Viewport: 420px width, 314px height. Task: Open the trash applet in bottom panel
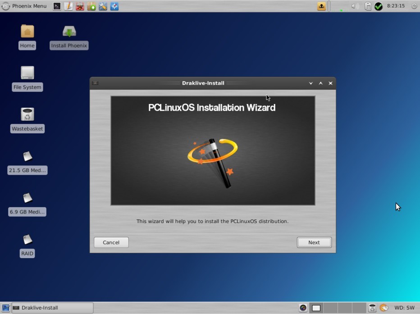coord(372,308)
